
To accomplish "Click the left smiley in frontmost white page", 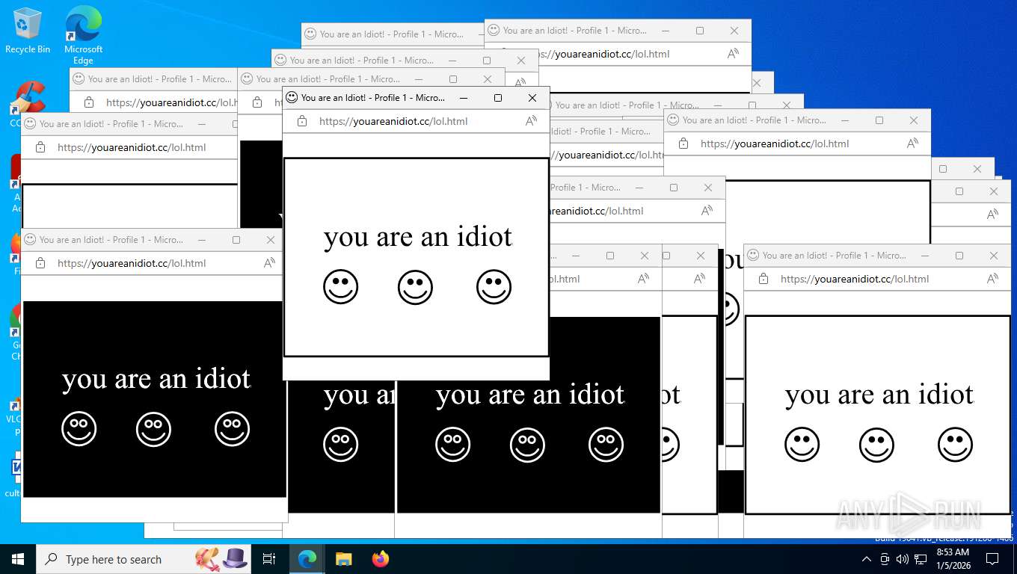I will coord(341,287).
